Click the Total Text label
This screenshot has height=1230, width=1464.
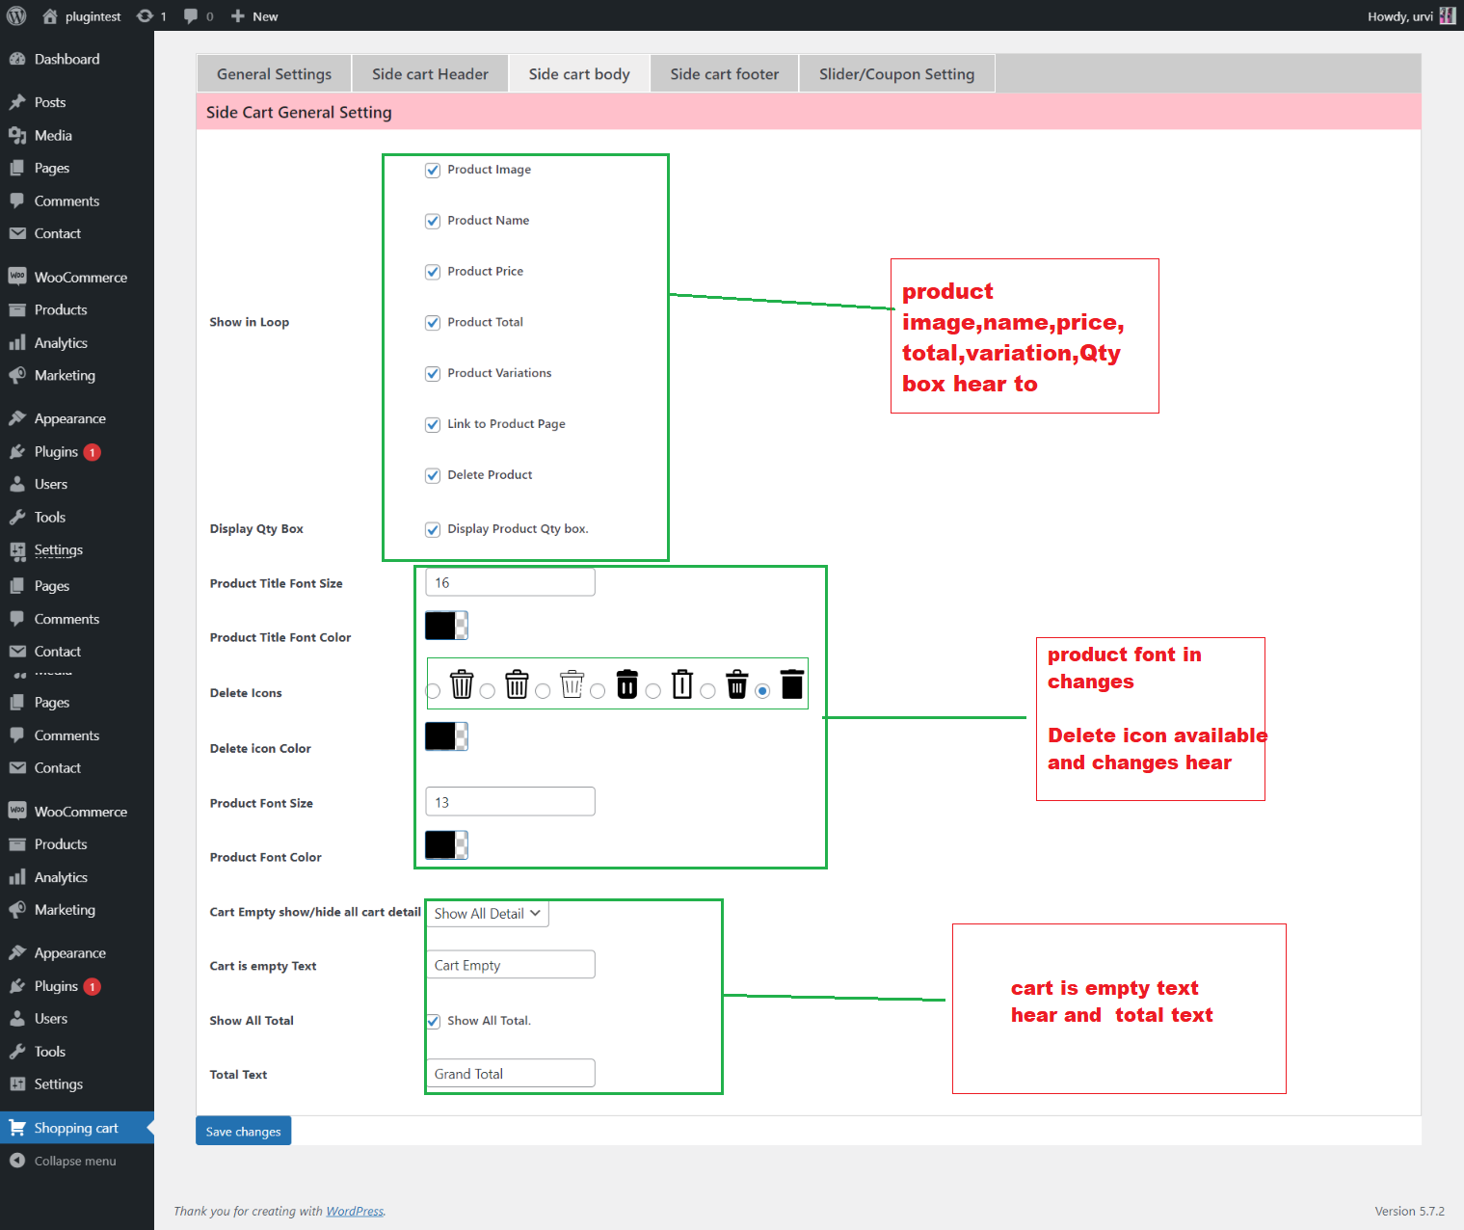pyautogui.click(x=238, y=1075)
